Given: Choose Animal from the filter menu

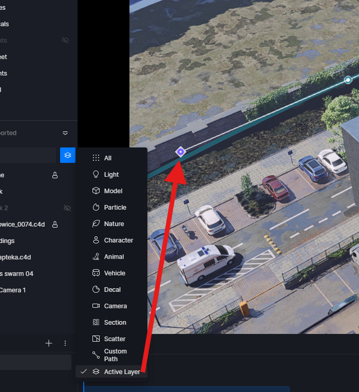Looking at the screenshot, I should click(x=114, y=257).
